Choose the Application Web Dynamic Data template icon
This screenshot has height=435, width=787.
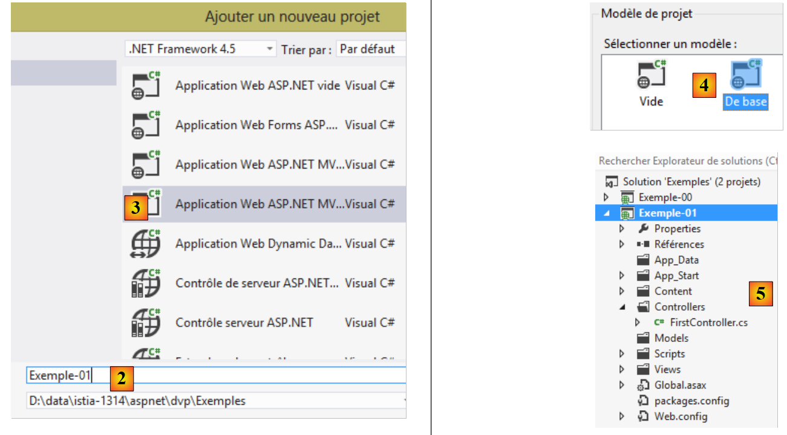click(x=146, y=243)
